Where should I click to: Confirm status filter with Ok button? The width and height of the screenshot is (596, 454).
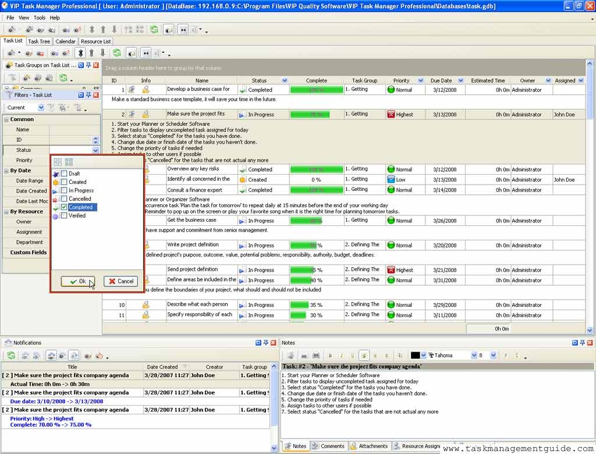pos(78,281)
